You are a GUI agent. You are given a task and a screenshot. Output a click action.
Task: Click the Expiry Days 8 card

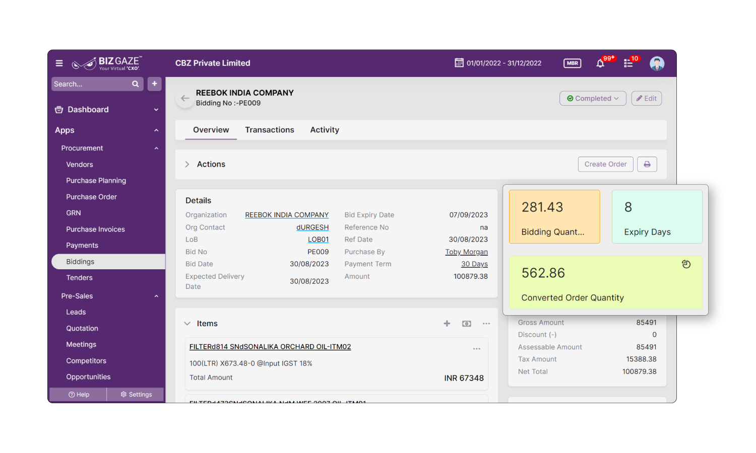(x=657, y=217)
